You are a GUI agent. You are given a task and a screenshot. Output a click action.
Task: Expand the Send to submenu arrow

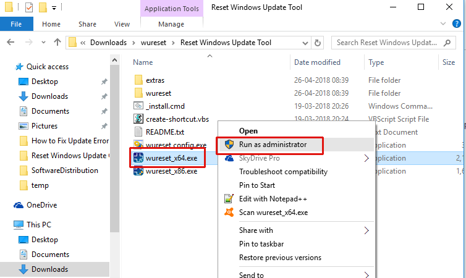[x=366, y=275]
